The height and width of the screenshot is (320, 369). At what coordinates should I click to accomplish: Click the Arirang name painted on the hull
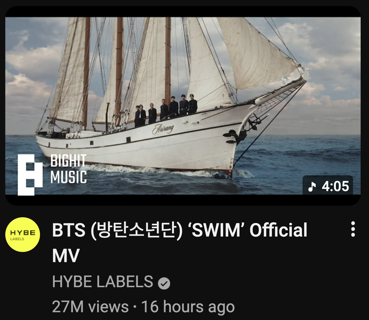tap(163, 129)
